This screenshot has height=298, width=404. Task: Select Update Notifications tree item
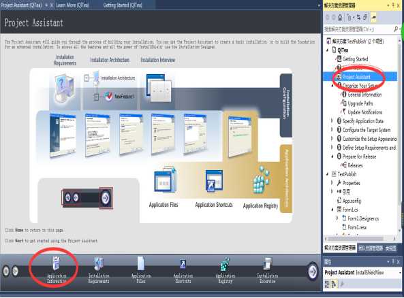365,112
